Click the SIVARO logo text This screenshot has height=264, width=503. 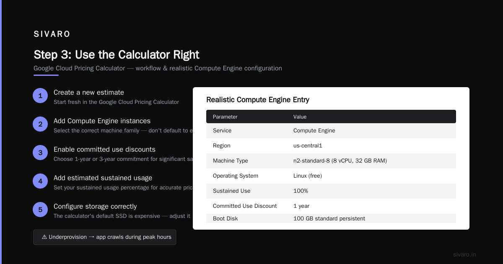[x=52, y=34]
